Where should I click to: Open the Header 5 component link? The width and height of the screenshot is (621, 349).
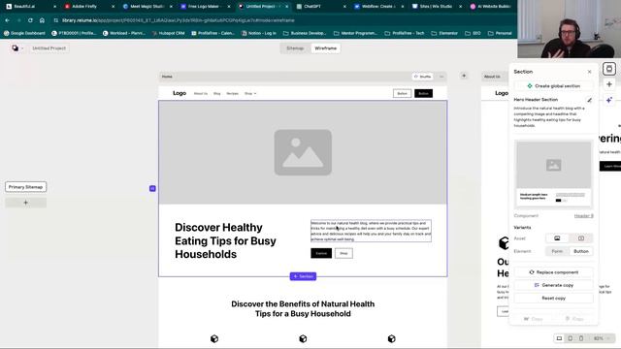click(x=584, y=215)
